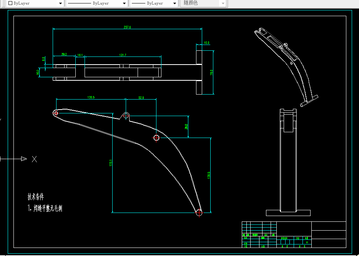This screenshot has width=359, height=256.
Task: Select the 257.6 overall length dimension text
Action: 127,27
